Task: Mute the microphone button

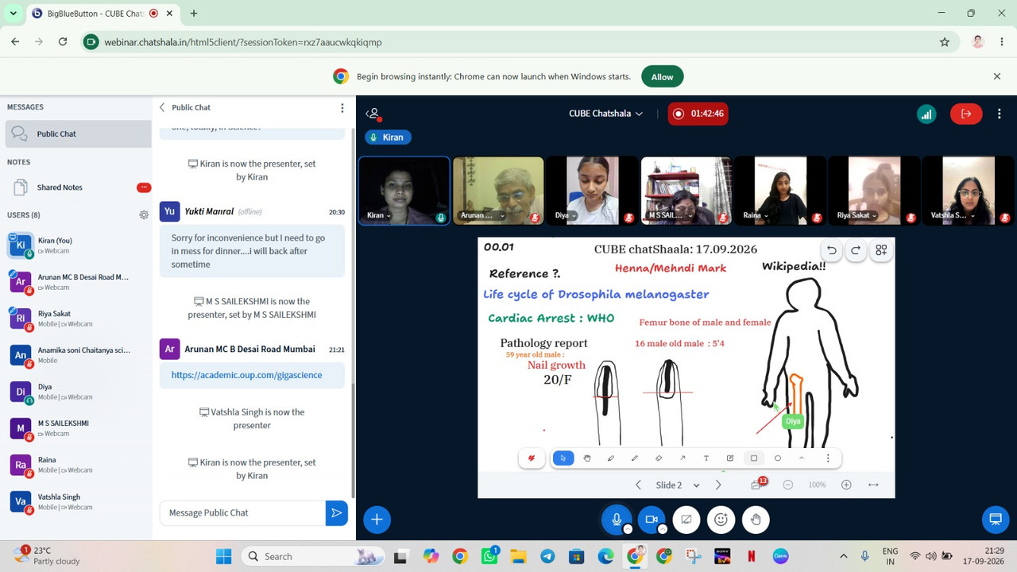Action: tap(616, 520)
